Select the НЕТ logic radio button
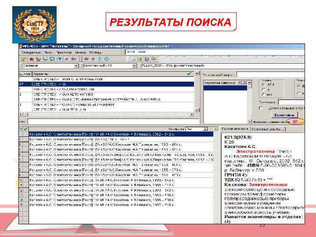 (263, 94)
